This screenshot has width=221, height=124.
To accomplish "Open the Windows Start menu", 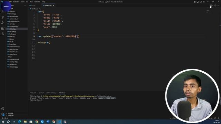I will pyautogui.click(x=3, y=122).
